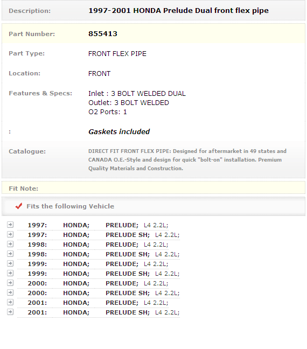
Task: Open the 2001 HONDA PRELUDE SH entry
Action: [99, 312]
